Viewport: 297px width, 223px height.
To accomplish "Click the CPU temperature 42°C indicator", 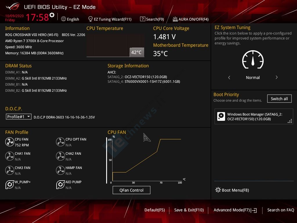I will pos(137,52).
